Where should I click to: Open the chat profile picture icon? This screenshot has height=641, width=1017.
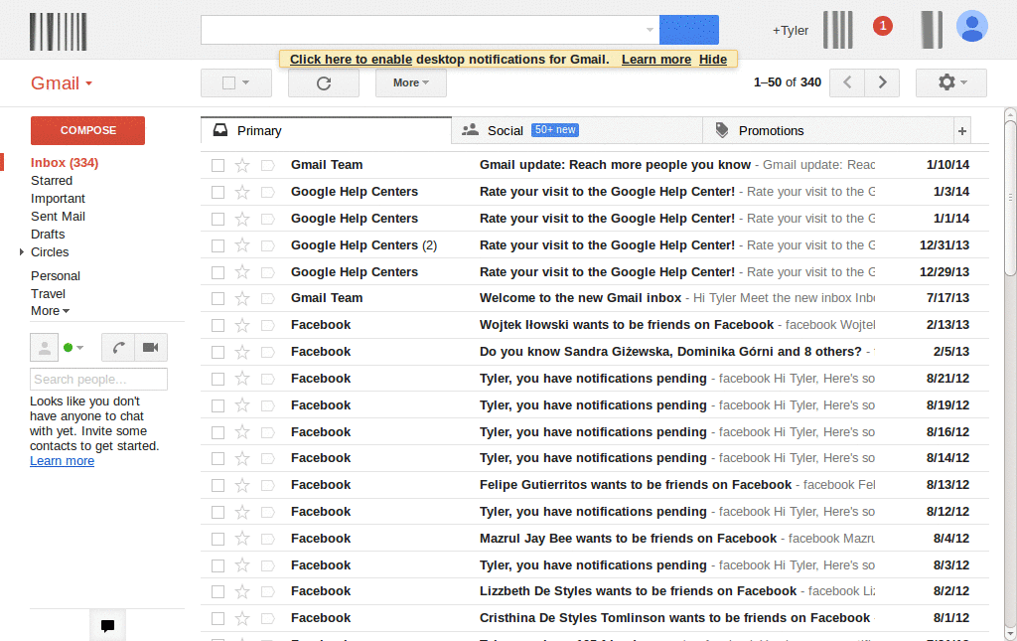[44, 348]
